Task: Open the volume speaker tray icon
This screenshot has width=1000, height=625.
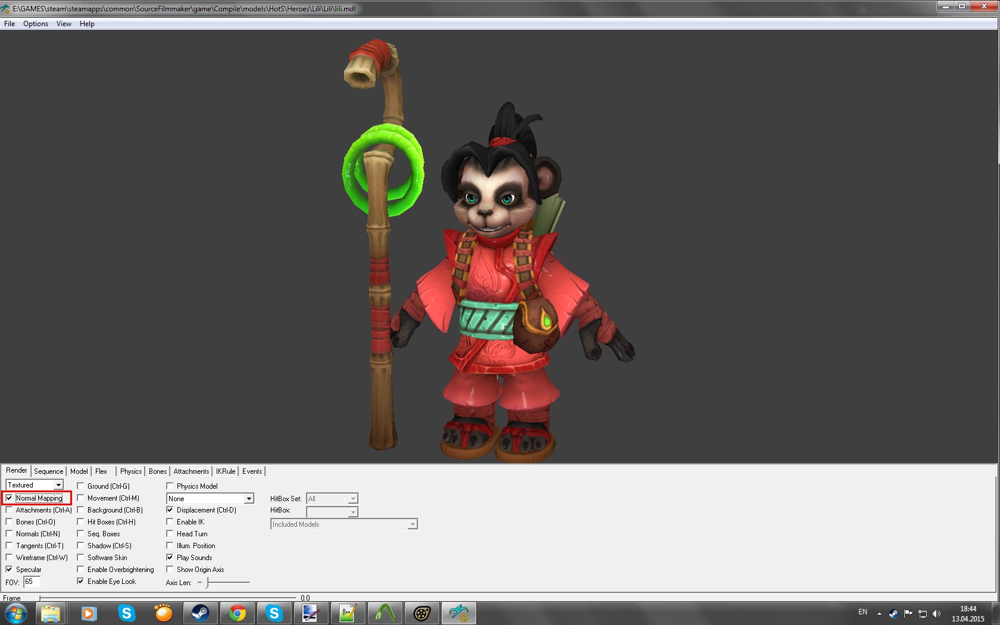Action: 936,614
